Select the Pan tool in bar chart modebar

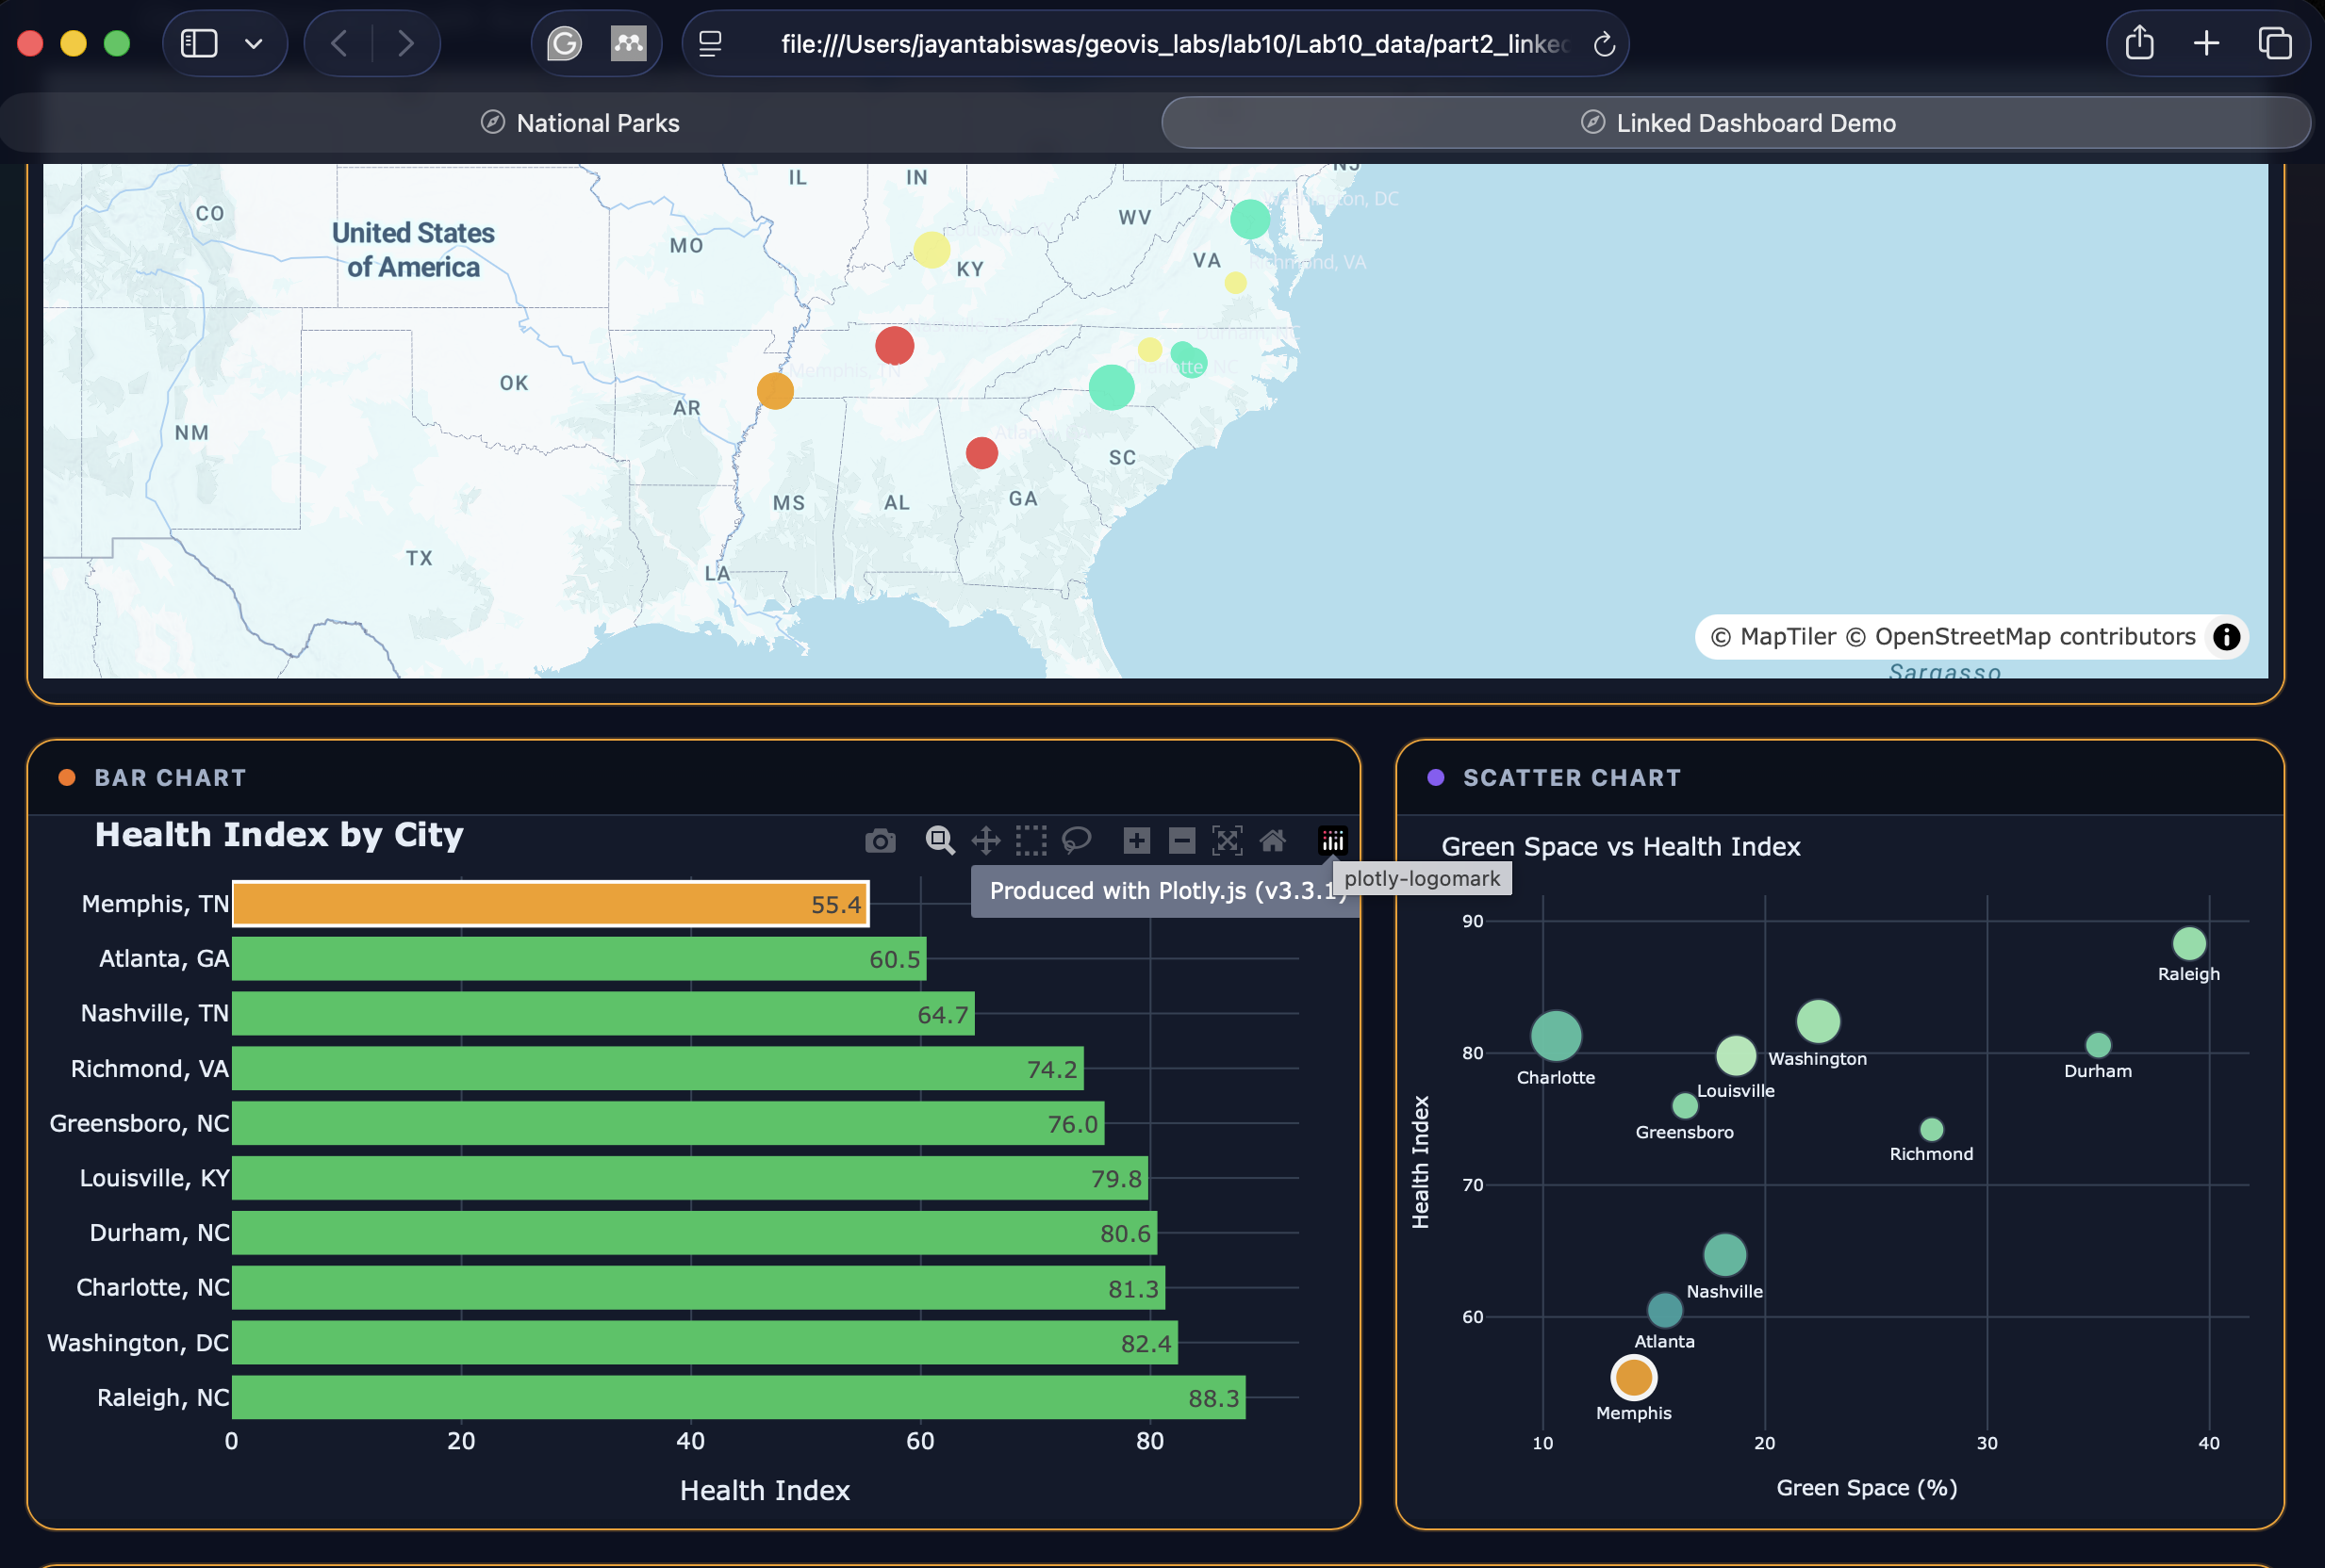[x=986, y=841]
